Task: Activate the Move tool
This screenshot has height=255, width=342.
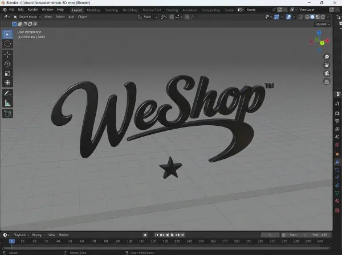Action: tap(7, 55)
